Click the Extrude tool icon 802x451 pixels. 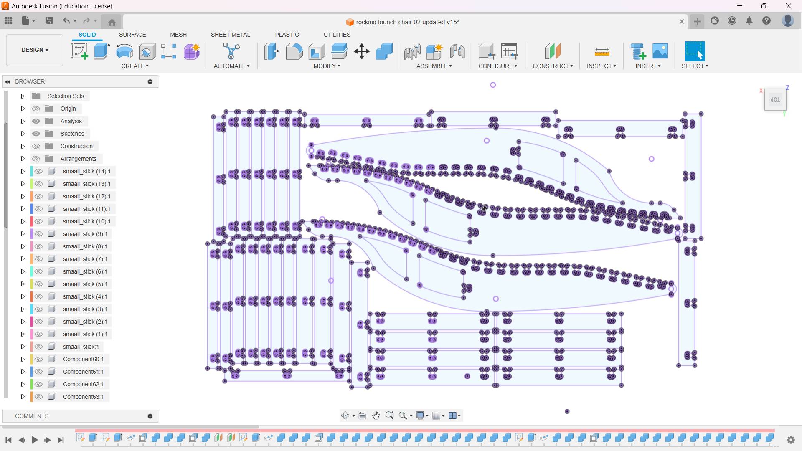102,51
